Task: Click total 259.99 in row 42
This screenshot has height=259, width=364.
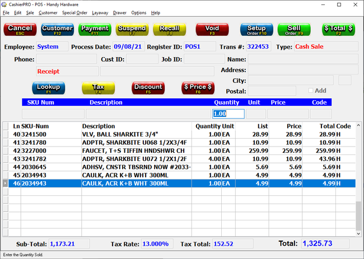Action: pos(325,150)
